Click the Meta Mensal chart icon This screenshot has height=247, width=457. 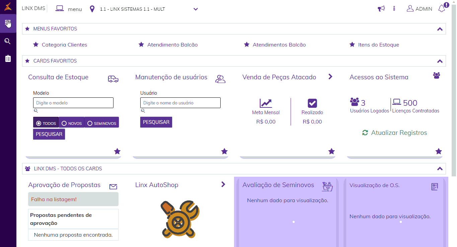click(266, 103)
